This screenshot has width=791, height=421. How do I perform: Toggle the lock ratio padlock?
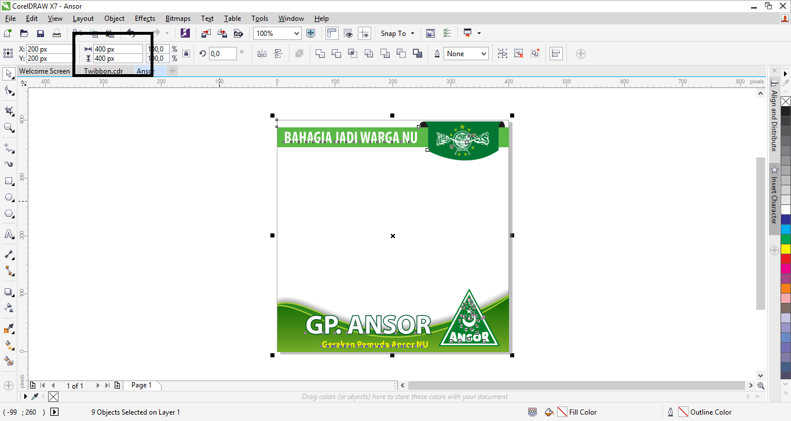pos(186,54)
